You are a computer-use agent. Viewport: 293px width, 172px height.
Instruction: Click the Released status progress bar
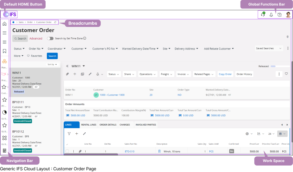tap(275, 66)
